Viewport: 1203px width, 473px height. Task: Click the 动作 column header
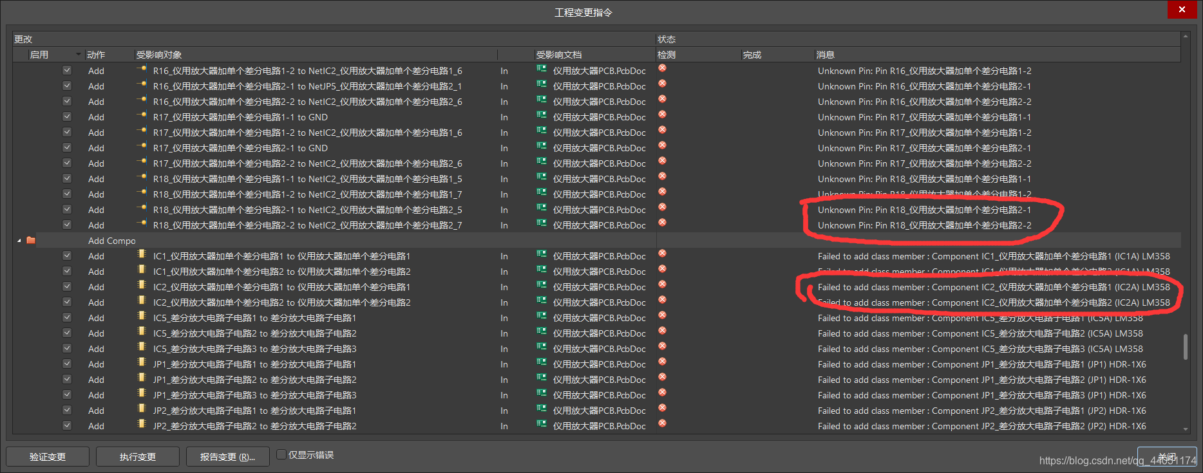click(109, 55)
